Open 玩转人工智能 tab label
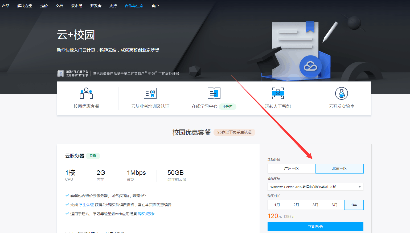Image resolution: width=410 pixels, height=234 pixels. [278, 106]
